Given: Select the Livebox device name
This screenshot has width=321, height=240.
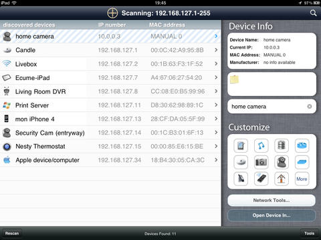Looking at the screenshot, I should [26, 64].
